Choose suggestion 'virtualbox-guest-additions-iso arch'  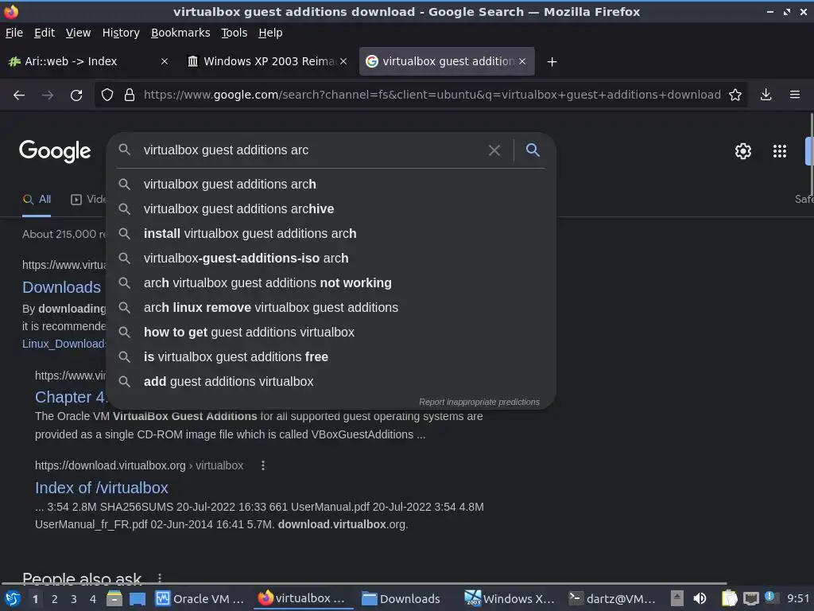coord(331,259)
